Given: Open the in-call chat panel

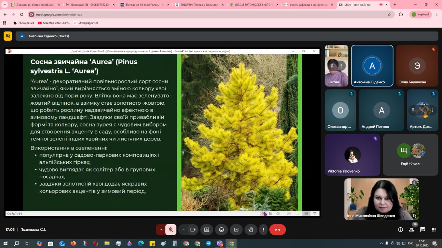Looking at the screenshot, I should tap(422, 230).
